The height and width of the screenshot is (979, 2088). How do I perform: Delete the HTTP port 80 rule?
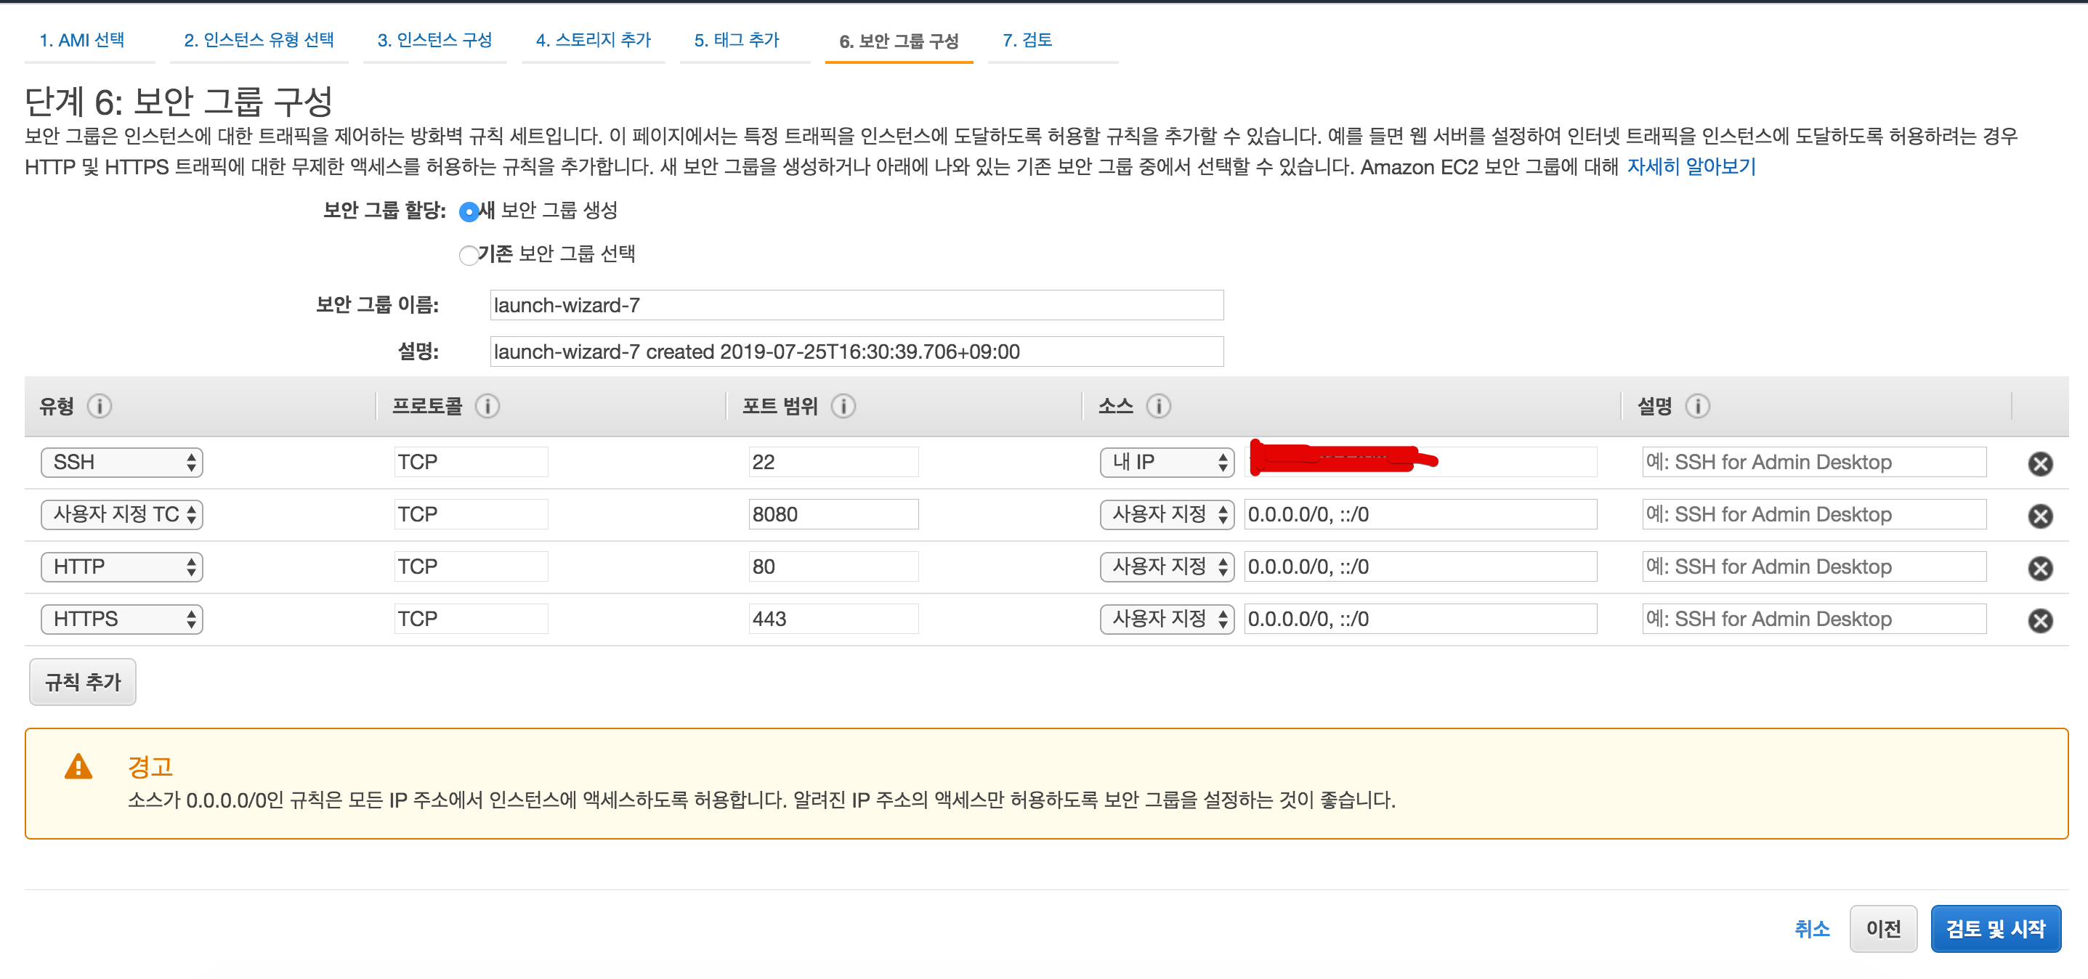point(2039,568)
